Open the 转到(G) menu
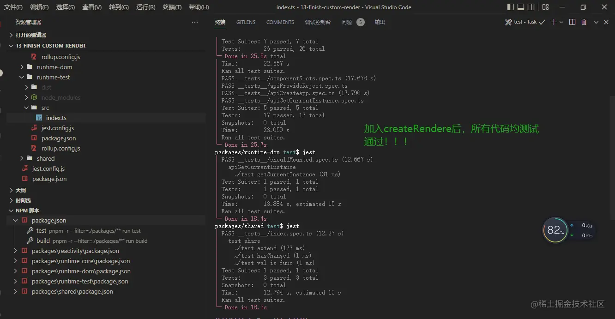This screenshot has width=615, height=319. [119, 7]
